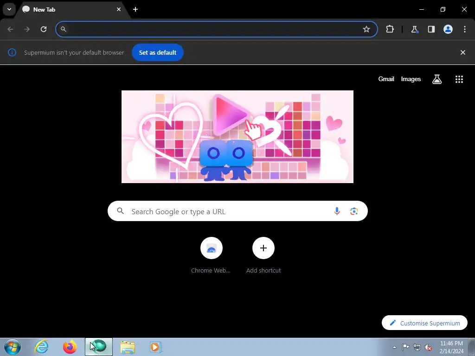Click the default browser info icon
Viewport: 475px width, 356px height.
pyautogui.click(x=12, y=52)
